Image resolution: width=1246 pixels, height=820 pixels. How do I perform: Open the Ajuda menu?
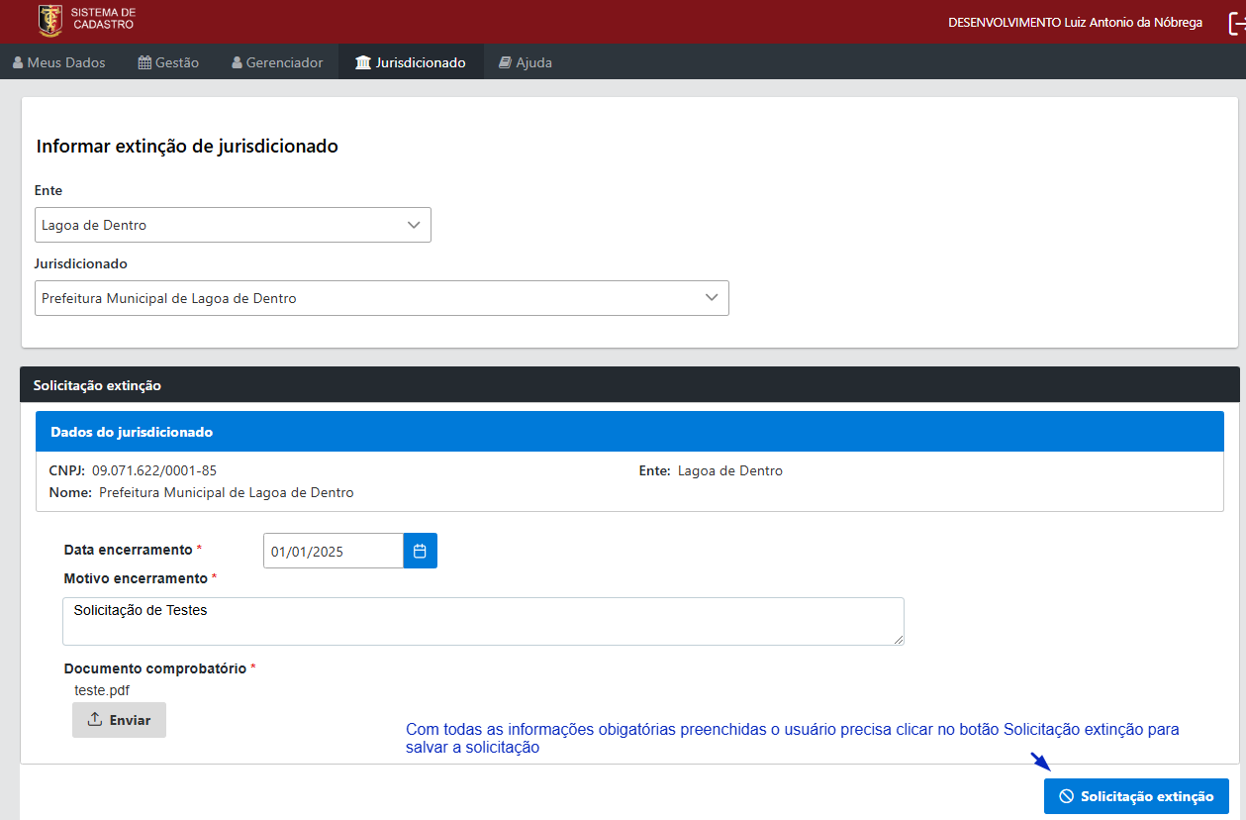click(x=526, y=62)
